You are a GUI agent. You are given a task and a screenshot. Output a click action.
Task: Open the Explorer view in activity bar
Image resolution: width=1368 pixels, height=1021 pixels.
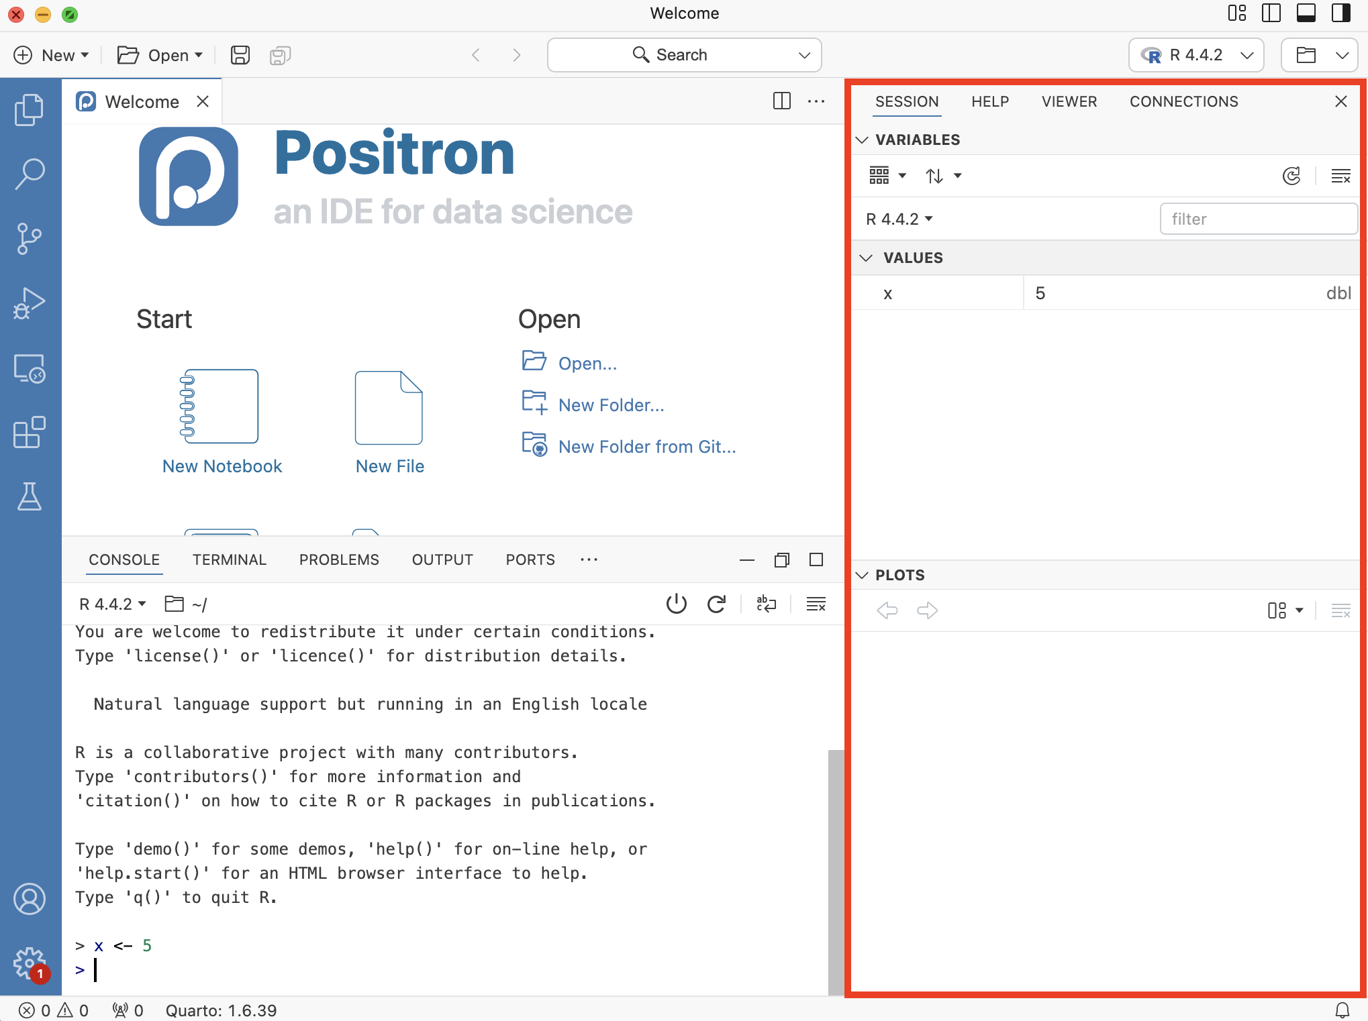click(x=30, y=109)
